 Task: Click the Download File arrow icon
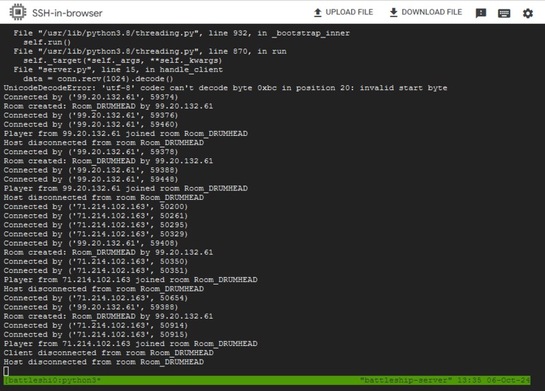393,12
